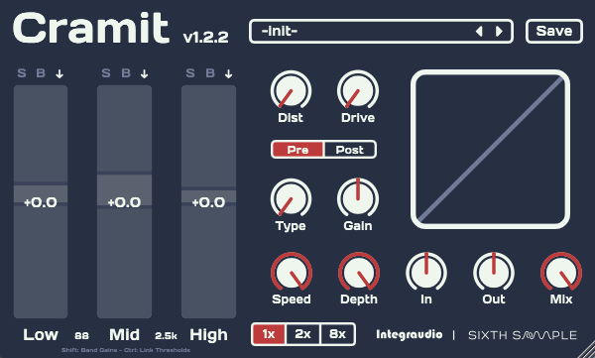Bypass the Low band with B
Viewport: 595px width, 358px height.
(x=41, y=73)
